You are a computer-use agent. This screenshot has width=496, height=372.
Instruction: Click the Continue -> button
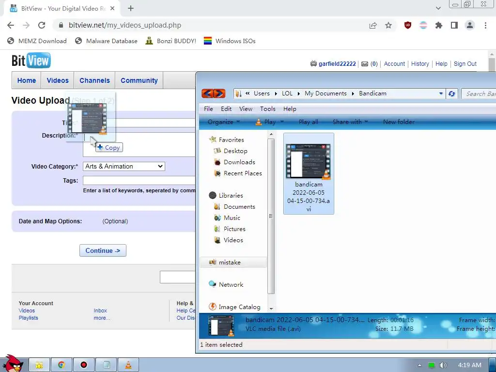pyautogui.click(x=103, y=250)
